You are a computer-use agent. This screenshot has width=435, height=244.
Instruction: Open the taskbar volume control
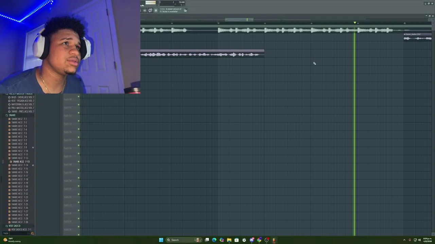pyautogui.click(x=419, y=240)
